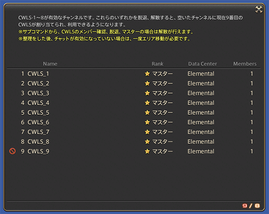Click the master star icon for CWLS_6
This screenshot has width=269, height=214.
click(147, 123)
